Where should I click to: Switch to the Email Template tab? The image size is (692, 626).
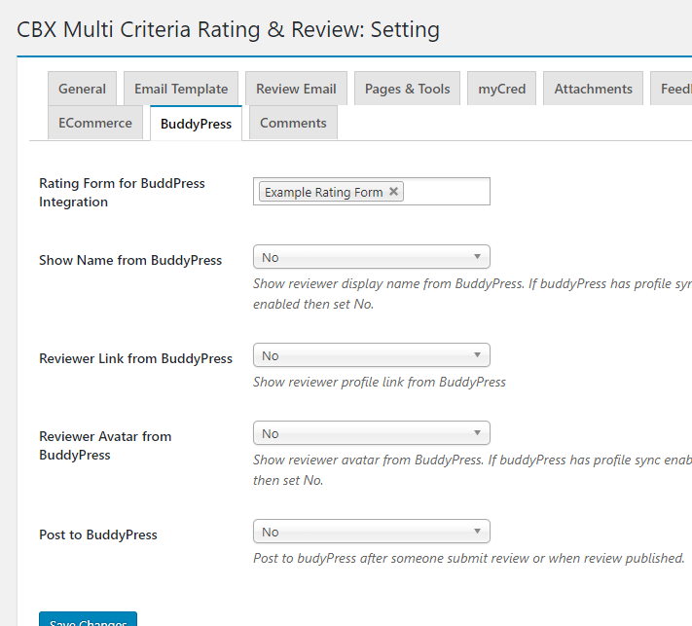tap(181, 89)
